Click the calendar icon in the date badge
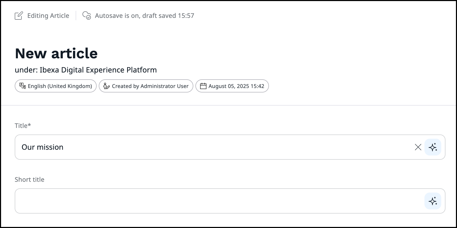This screenshot has width=457, height=228. pos(203,86)
